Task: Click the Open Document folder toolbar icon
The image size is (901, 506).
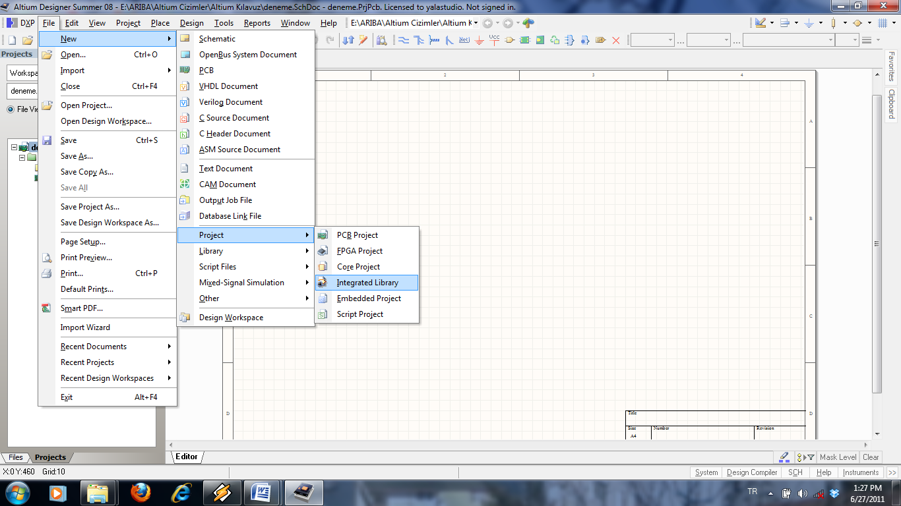Action: tap(28, 40)
